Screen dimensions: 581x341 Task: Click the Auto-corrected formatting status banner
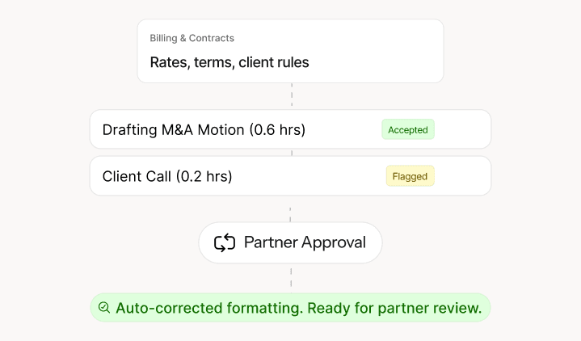click(290, 308)
